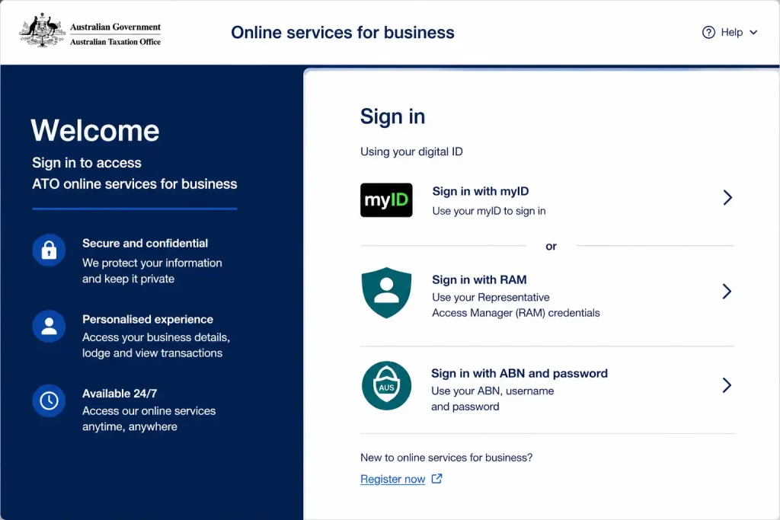
Task: Open the ABN and password chevron arrow
Action: pyautogui.click(x=727, y=384)
